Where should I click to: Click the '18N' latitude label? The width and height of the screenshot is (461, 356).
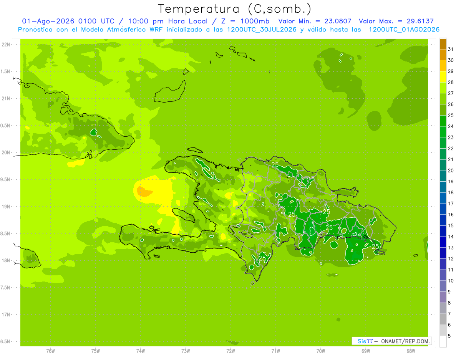(6, 261)
